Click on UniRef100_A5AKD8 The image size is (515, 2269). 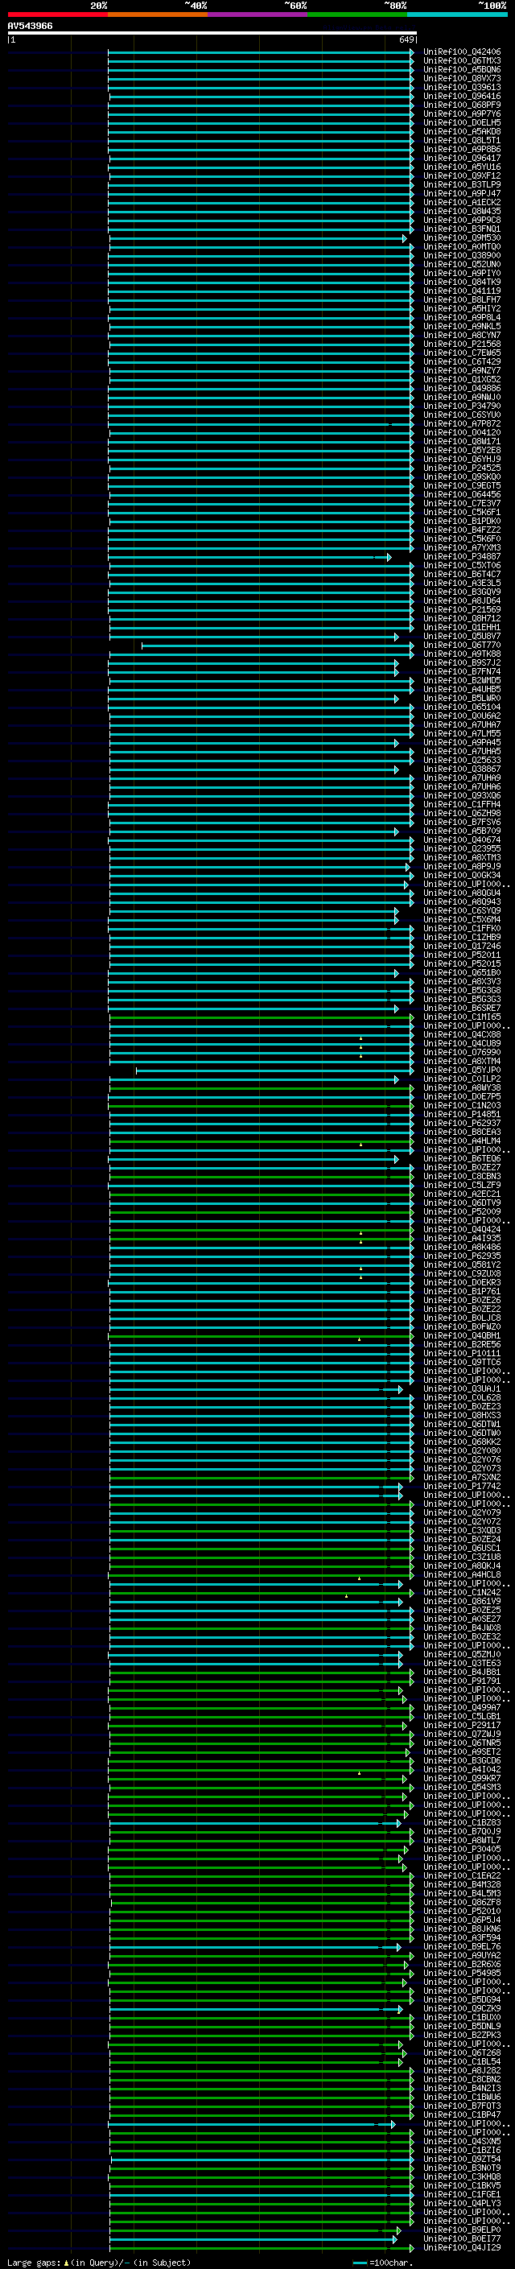462,131
